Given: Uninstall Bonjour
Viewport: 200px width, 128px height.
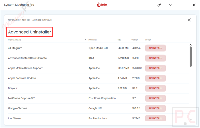Looking at the screenshot, I should click(x=155, y=88).
